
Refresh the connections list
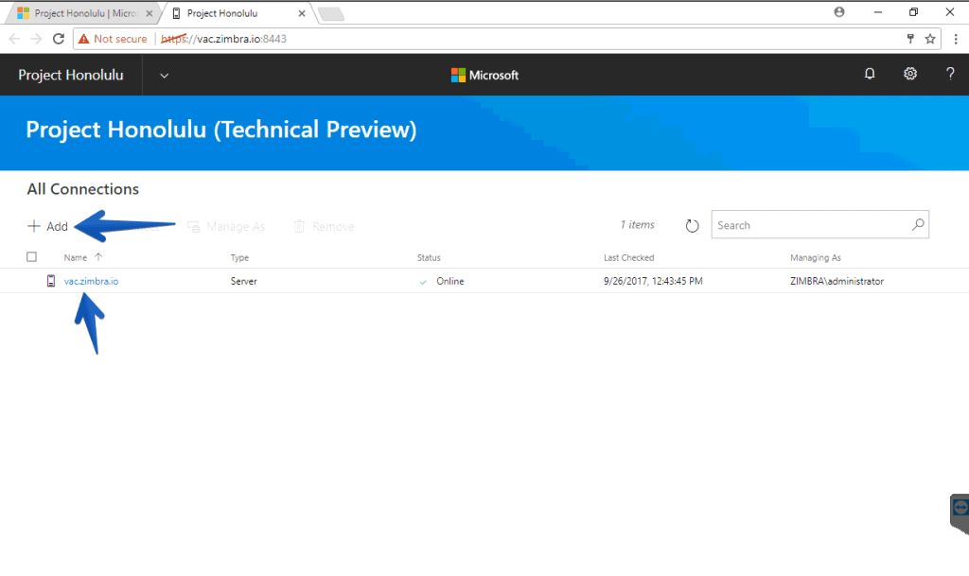point(692,226)
